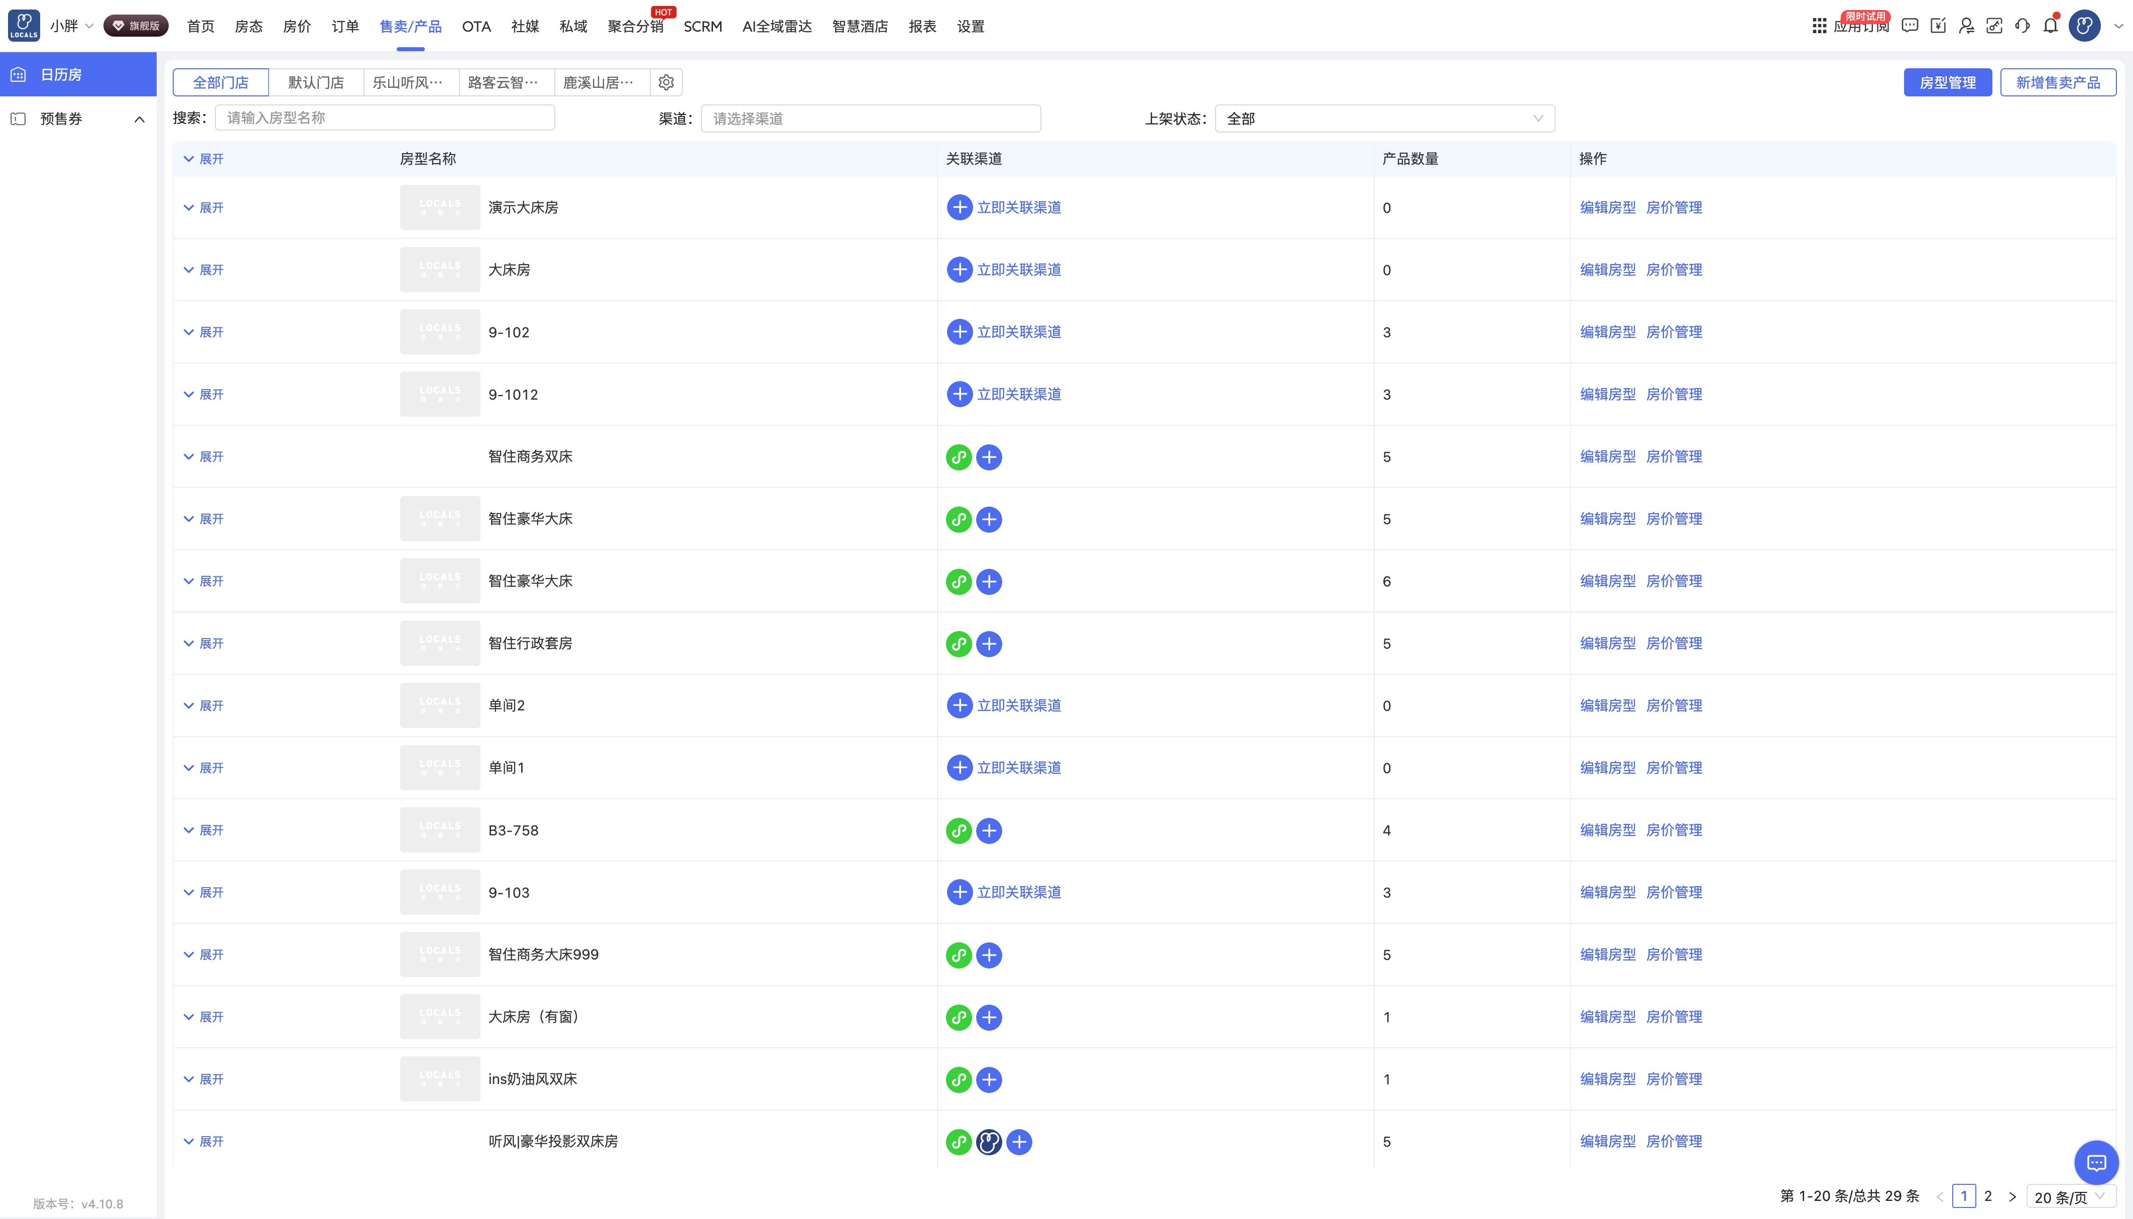2133x1219 pixels.
Task: Click the 第 1-20 条/总共 29 条 pagination summary
Action: click(x=1850, y=1196)
